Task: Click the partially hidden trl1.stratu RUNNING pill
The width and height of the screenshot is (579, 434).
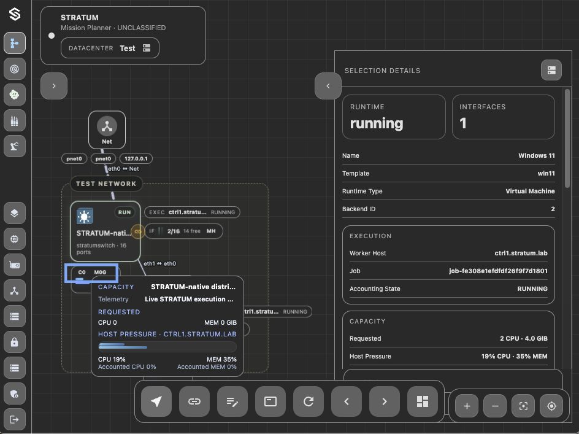Action: click(278, 312)
